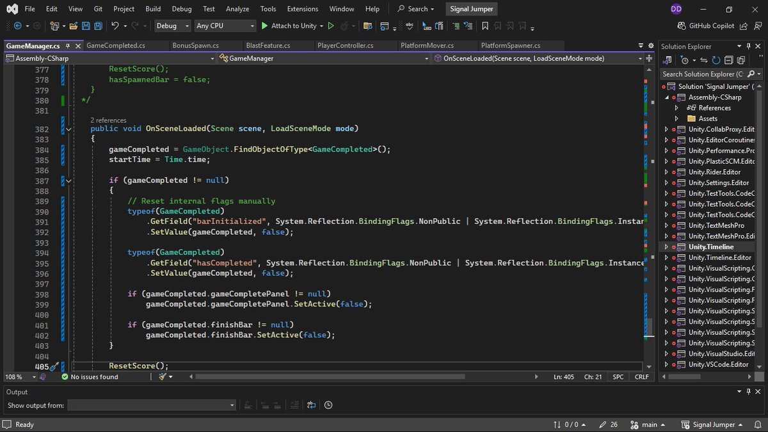Click Sync with Active Document icon
The image size is (768, 432).
point(704,60)
